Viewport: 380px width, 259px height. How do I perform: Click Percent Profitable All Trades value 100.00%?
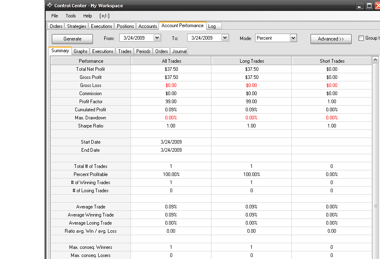tap(171, 174)
